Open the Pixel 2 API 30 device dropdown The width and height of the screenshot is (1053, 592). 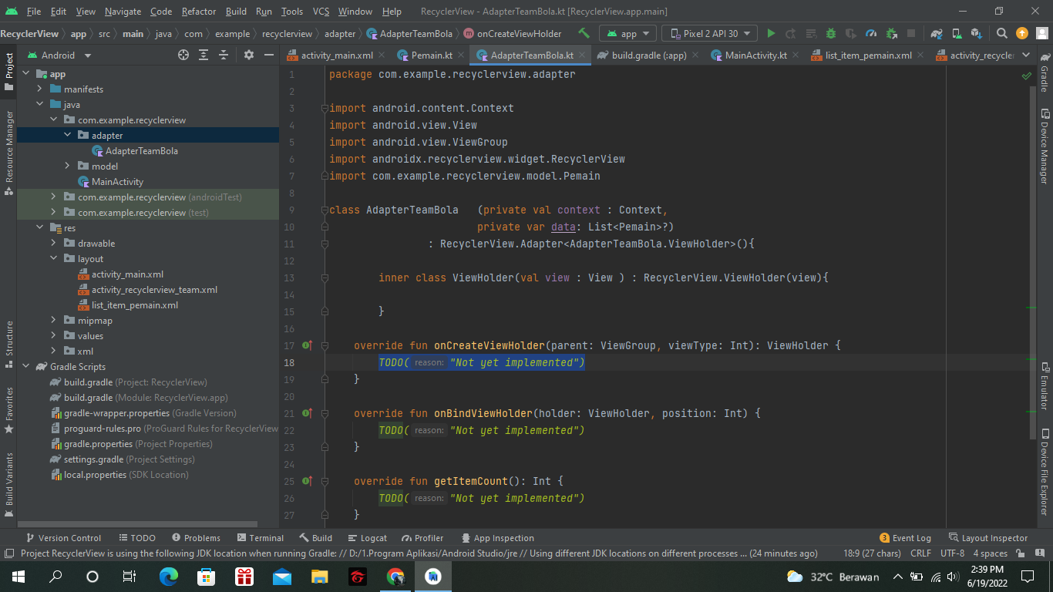(710, 34)
